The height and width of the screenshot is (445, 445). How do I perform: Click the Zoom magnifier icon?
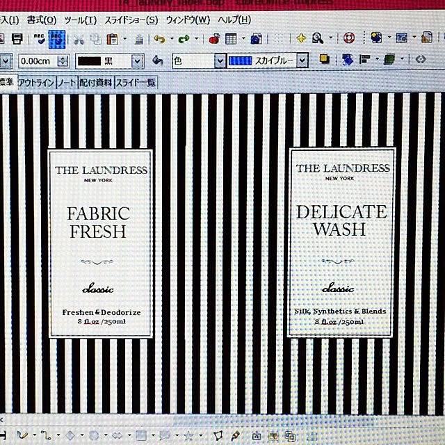318,38
